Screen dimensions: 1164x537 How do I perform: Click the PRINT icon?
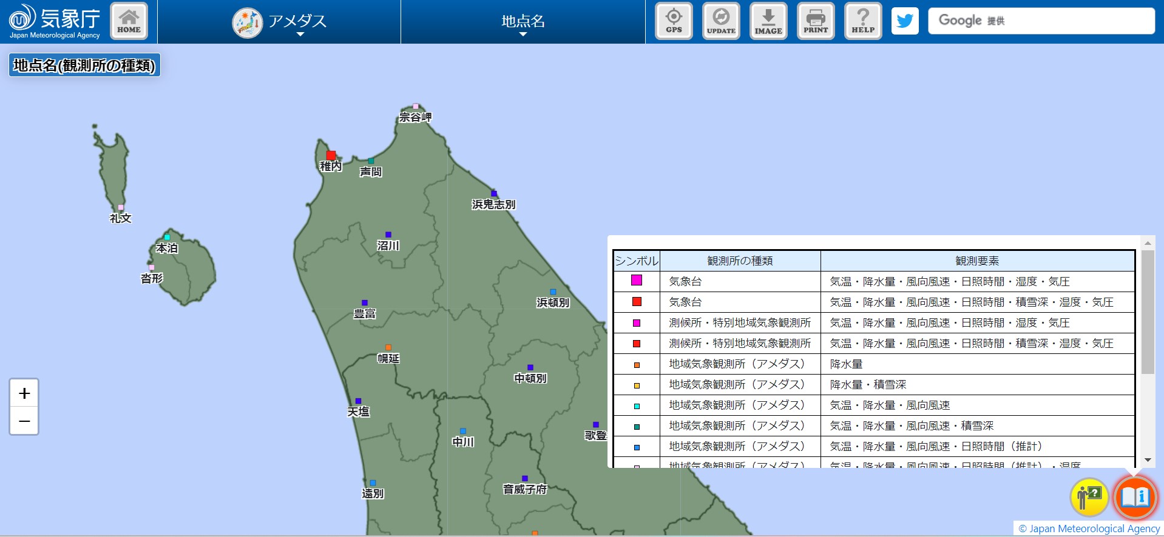tap(816, 21)
